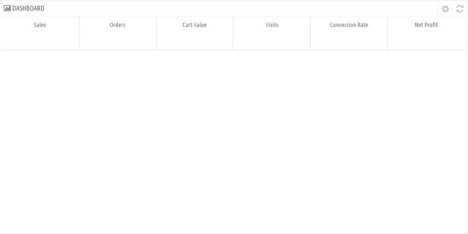The image size is (468, 234).
Task: Switch to the Orders tab
Action: point(117,33)
